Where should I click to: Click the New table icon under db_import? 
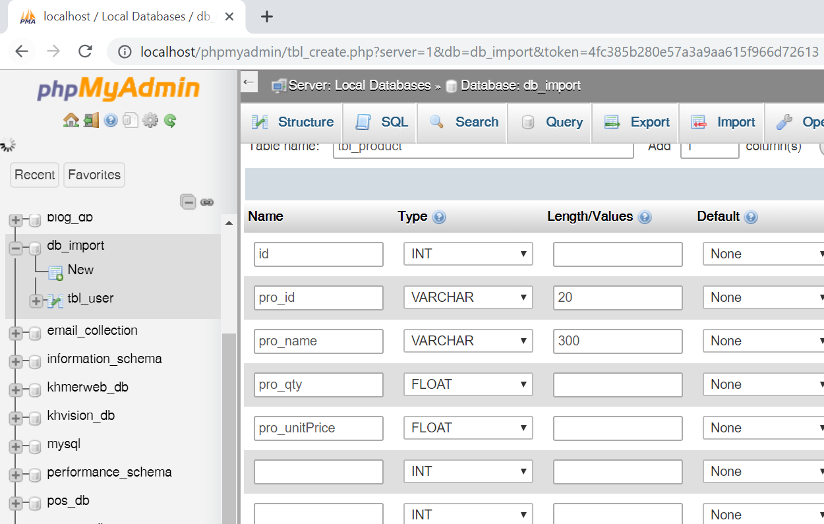[x=56, y=272]
